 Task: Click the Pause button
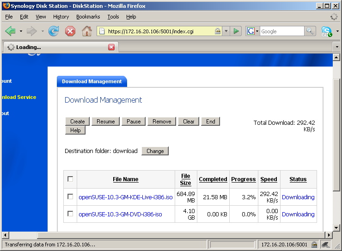click(x=134, y=122)
